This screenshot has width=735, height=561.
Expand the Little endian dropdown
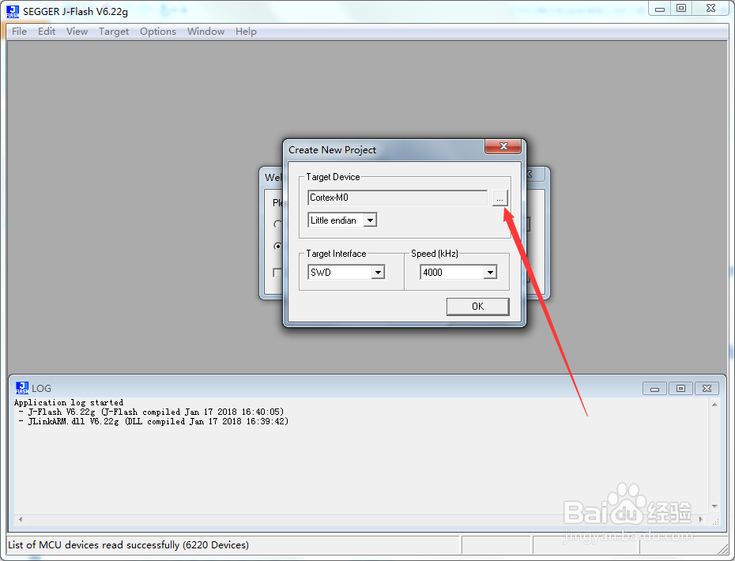[x=371, y=220]
